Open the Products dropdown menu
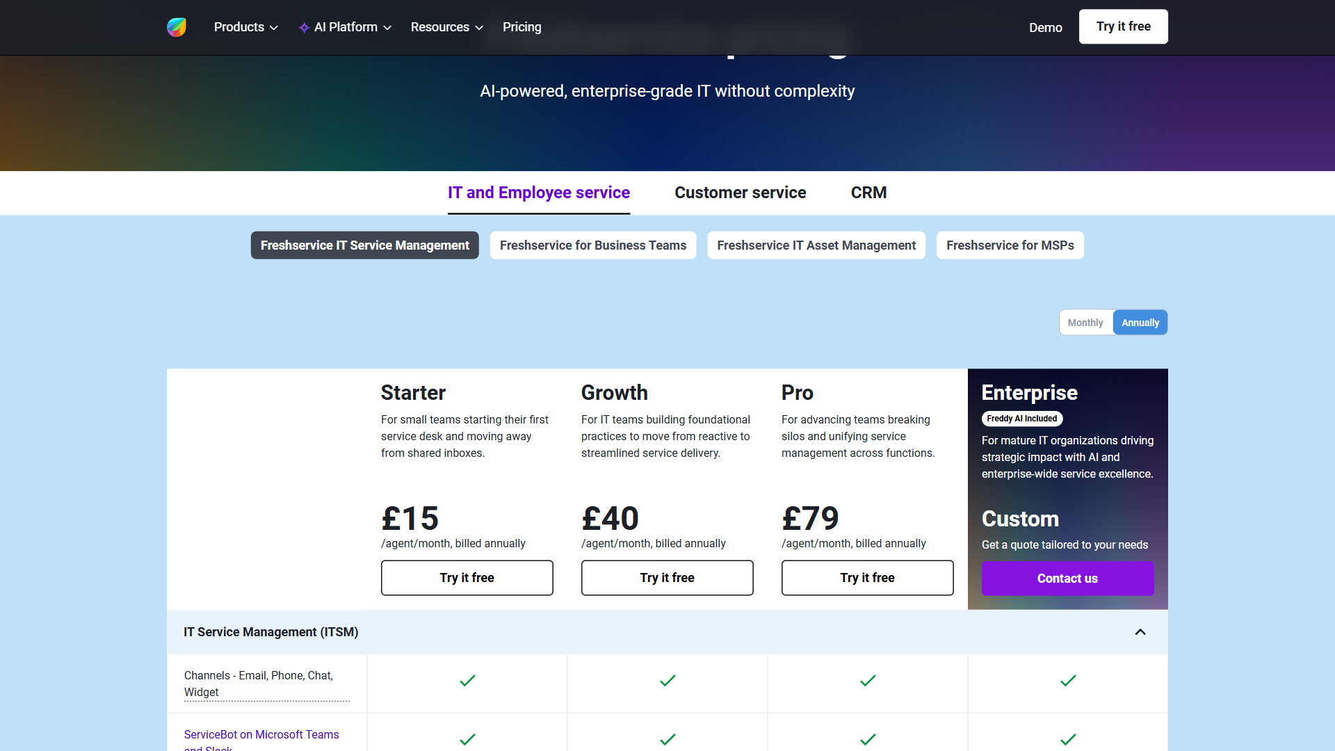Image resolution: width=1335 pixels, height=751 pixels. (x=246, y=27)
